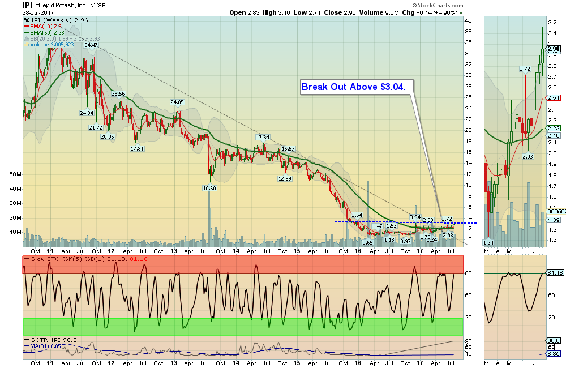
Task: Click the 3.04 price label
Action: pyautogui.click(x=415, y=217)
